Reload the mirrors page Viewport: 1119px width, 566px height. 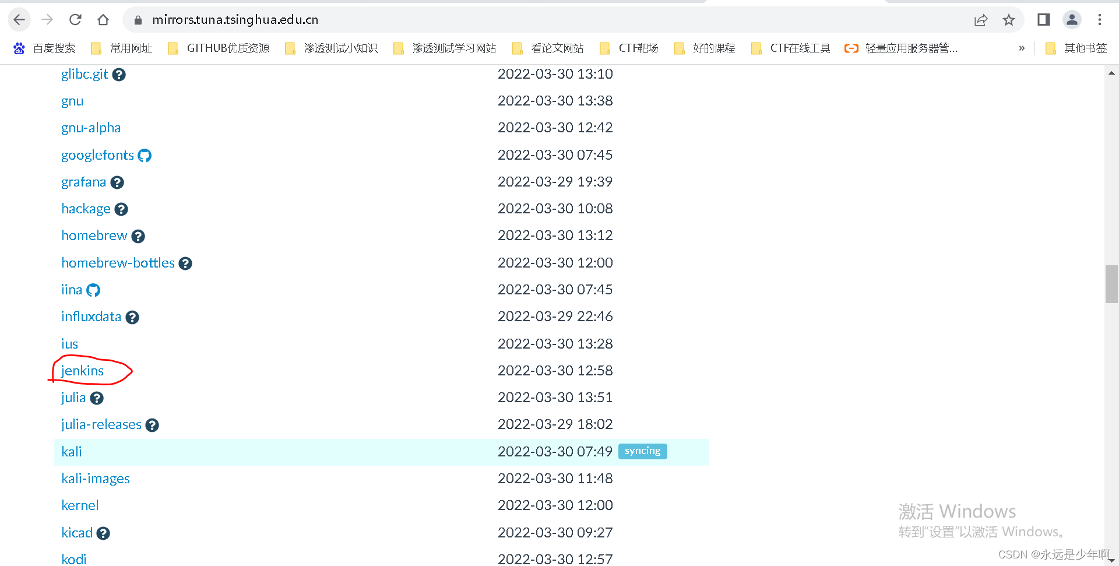pyautogui.click(x=75, y=20)
